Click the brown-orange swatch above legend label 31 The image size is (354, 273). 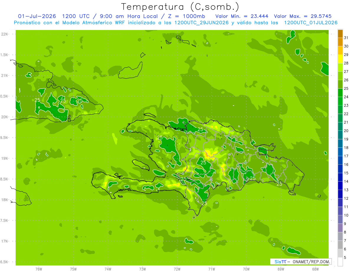click(340, 33)
